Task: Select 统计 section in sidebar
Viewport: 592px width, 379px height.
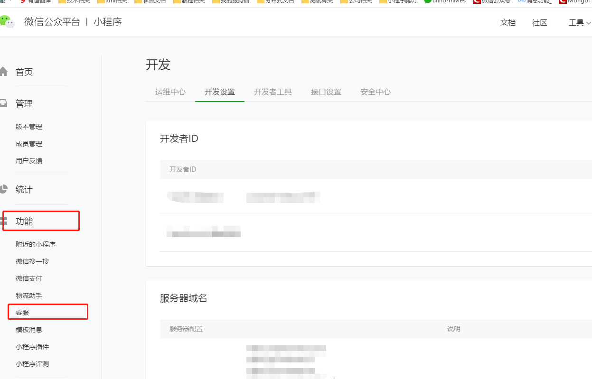Action: click(x=24, y=190)
